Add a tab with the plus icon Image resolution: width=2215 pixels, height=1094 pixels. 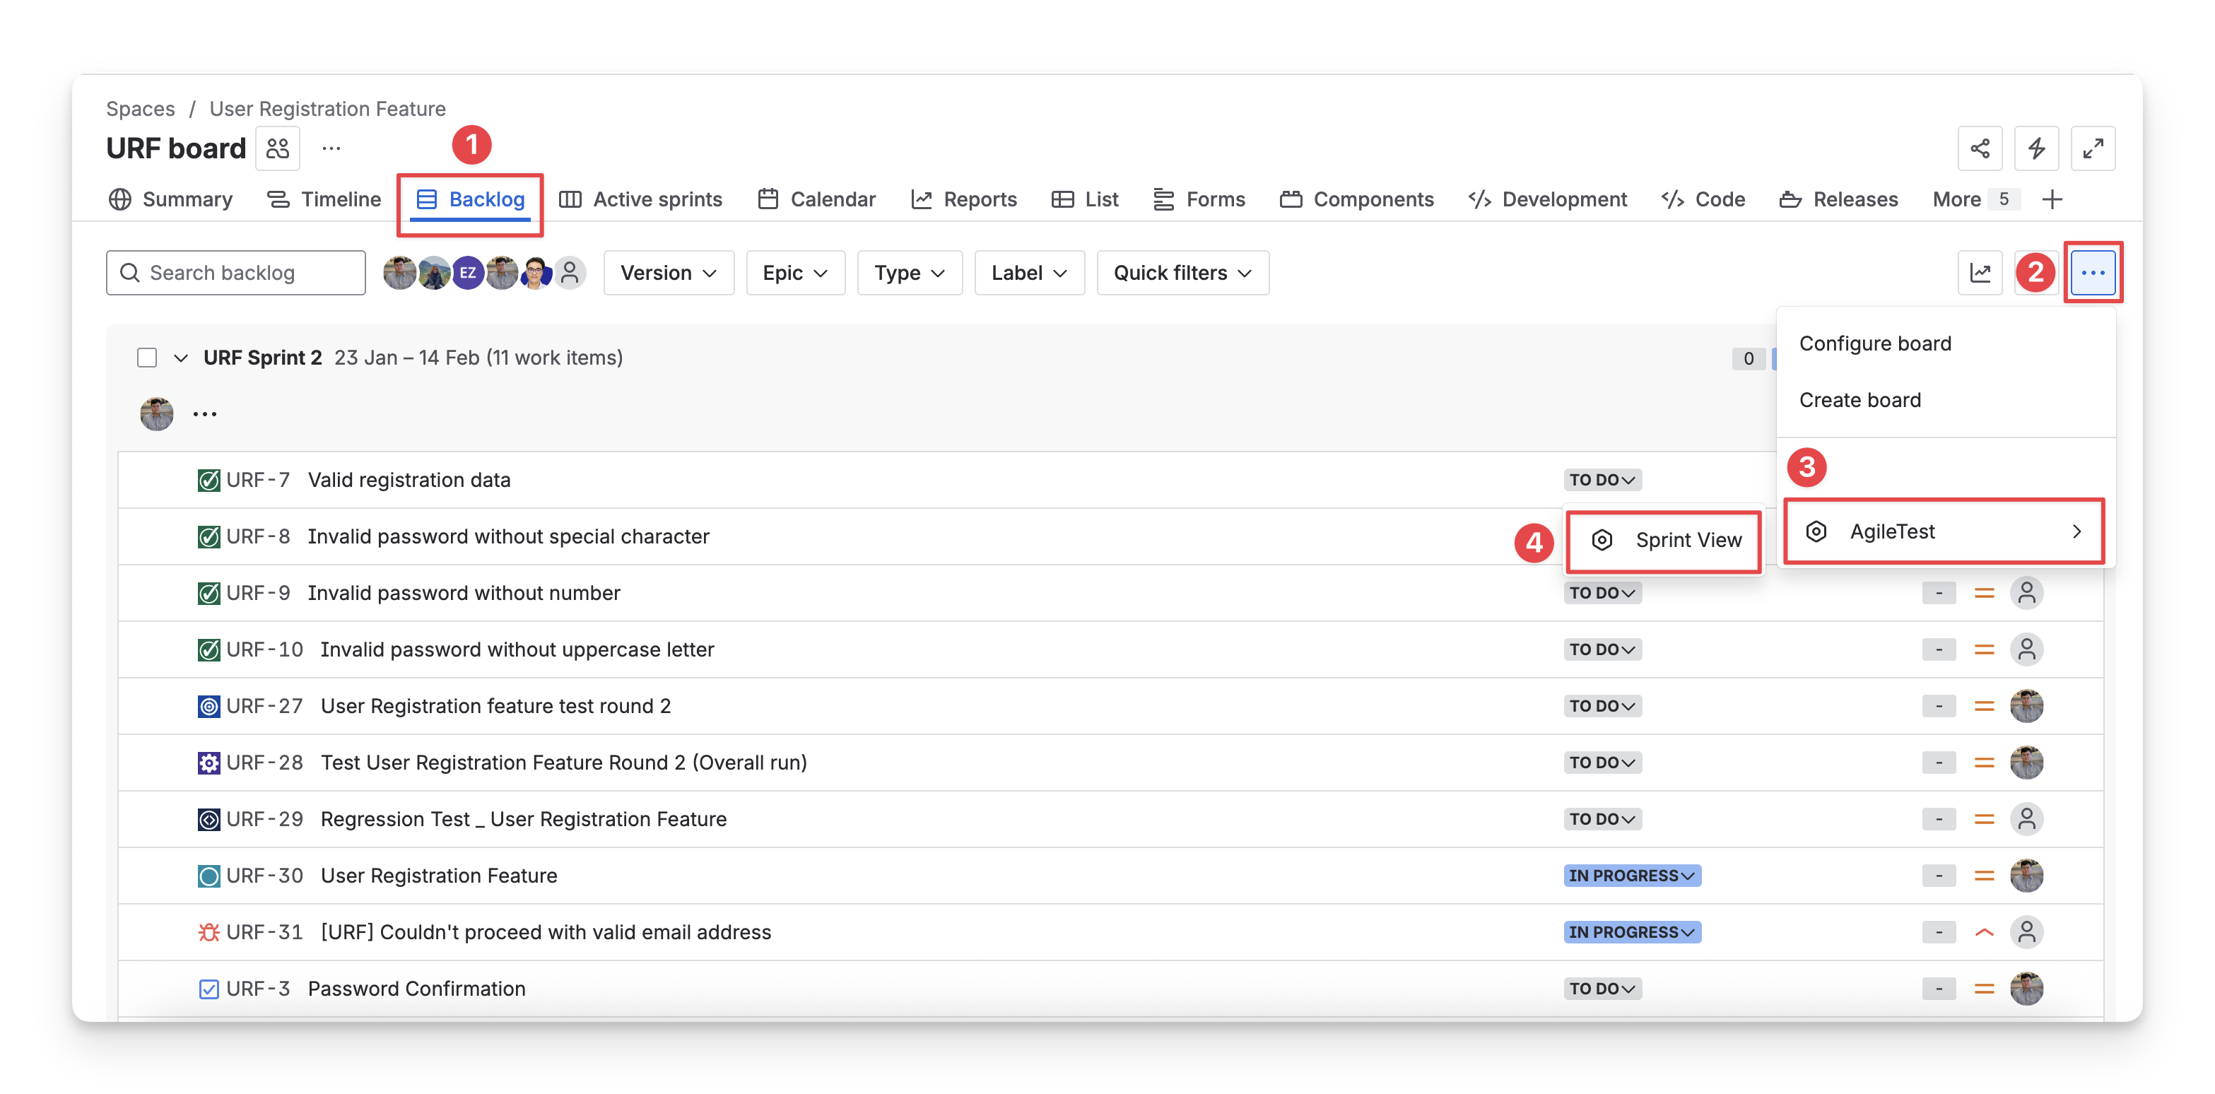point(2052,199)
